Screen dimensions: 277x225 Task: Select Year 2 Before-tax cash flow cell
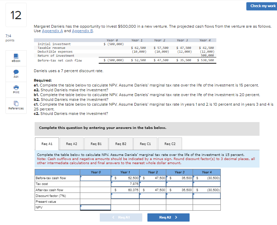pyautogui.click(x=153, y=178)
